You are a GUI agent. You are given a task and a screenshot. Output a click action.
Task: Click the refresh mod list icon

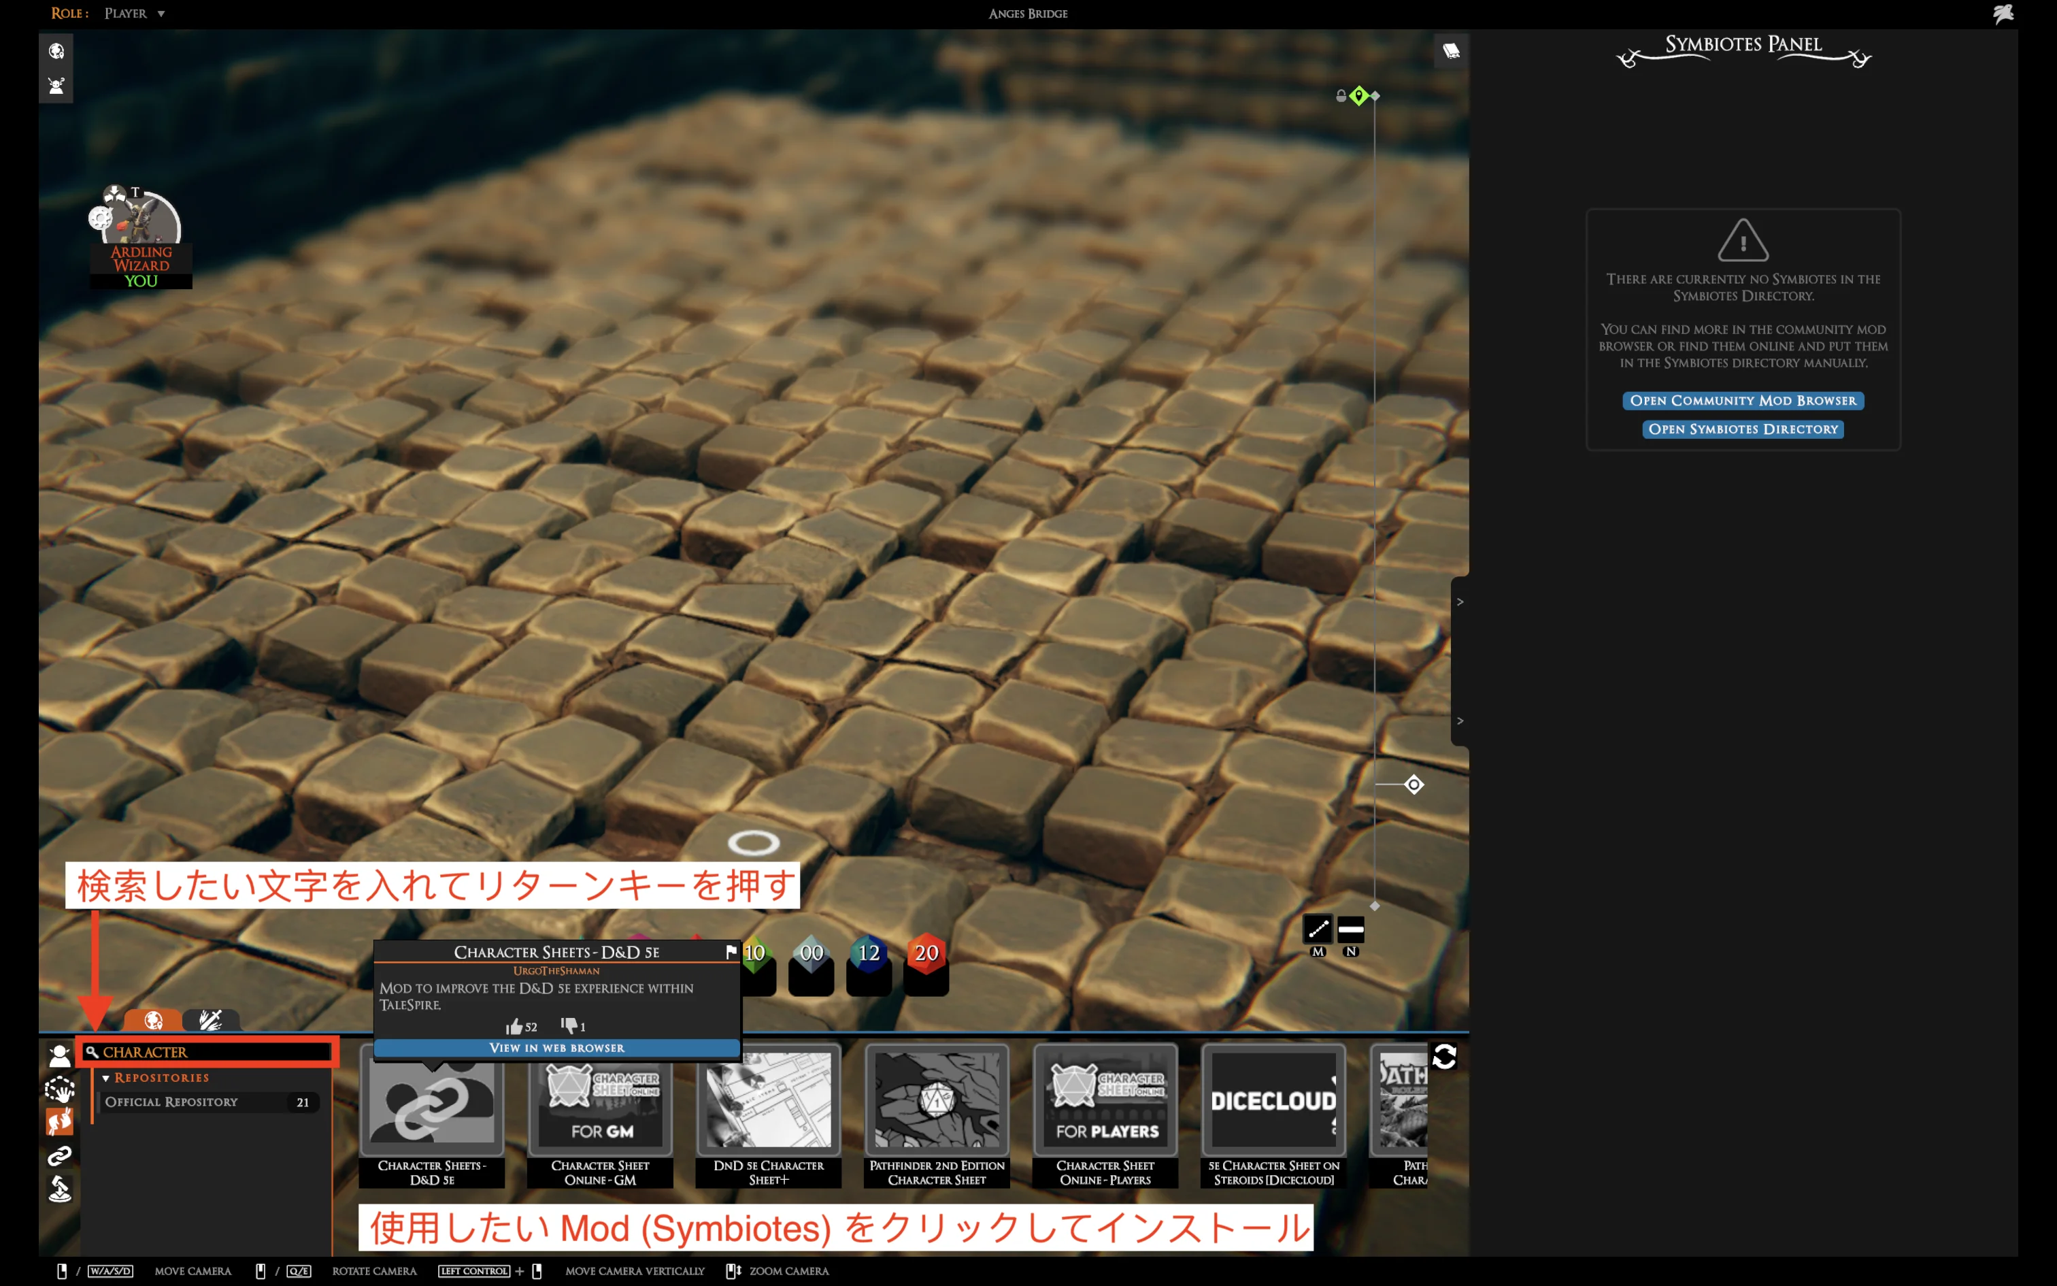[1444, 1056]
